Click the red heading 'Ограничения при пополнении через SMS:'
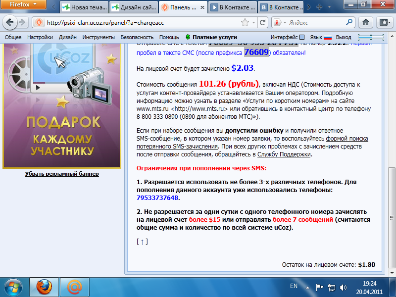Screen dimensions: 396x297 tap(201, 168)
